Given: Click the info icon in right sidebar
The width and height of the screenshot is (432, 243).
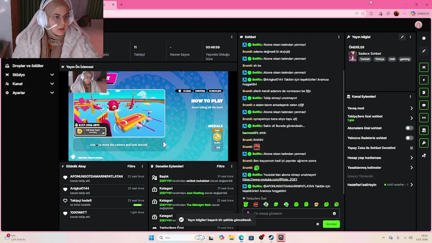Looking at the screenshot, I should tap(424, 38).
